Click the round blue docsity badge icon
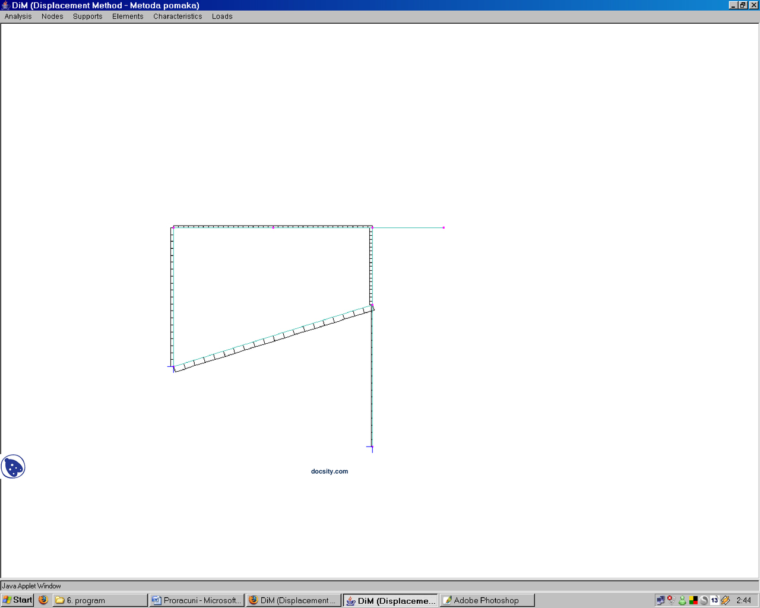The image size is (760, 608). 13,467
